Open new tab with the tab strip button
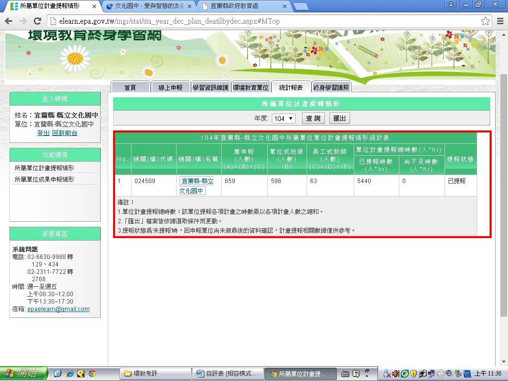 [301, 6]
